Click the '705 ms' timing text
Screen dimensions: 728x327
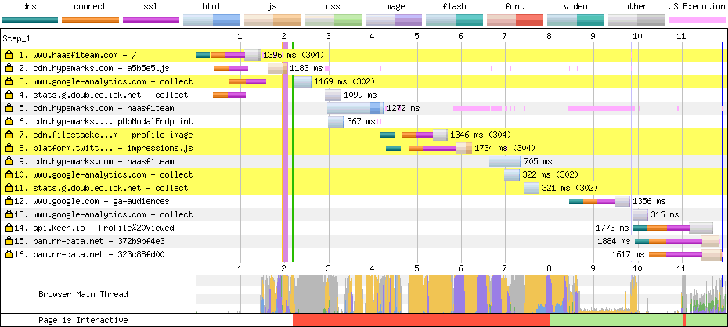(538, 161)
